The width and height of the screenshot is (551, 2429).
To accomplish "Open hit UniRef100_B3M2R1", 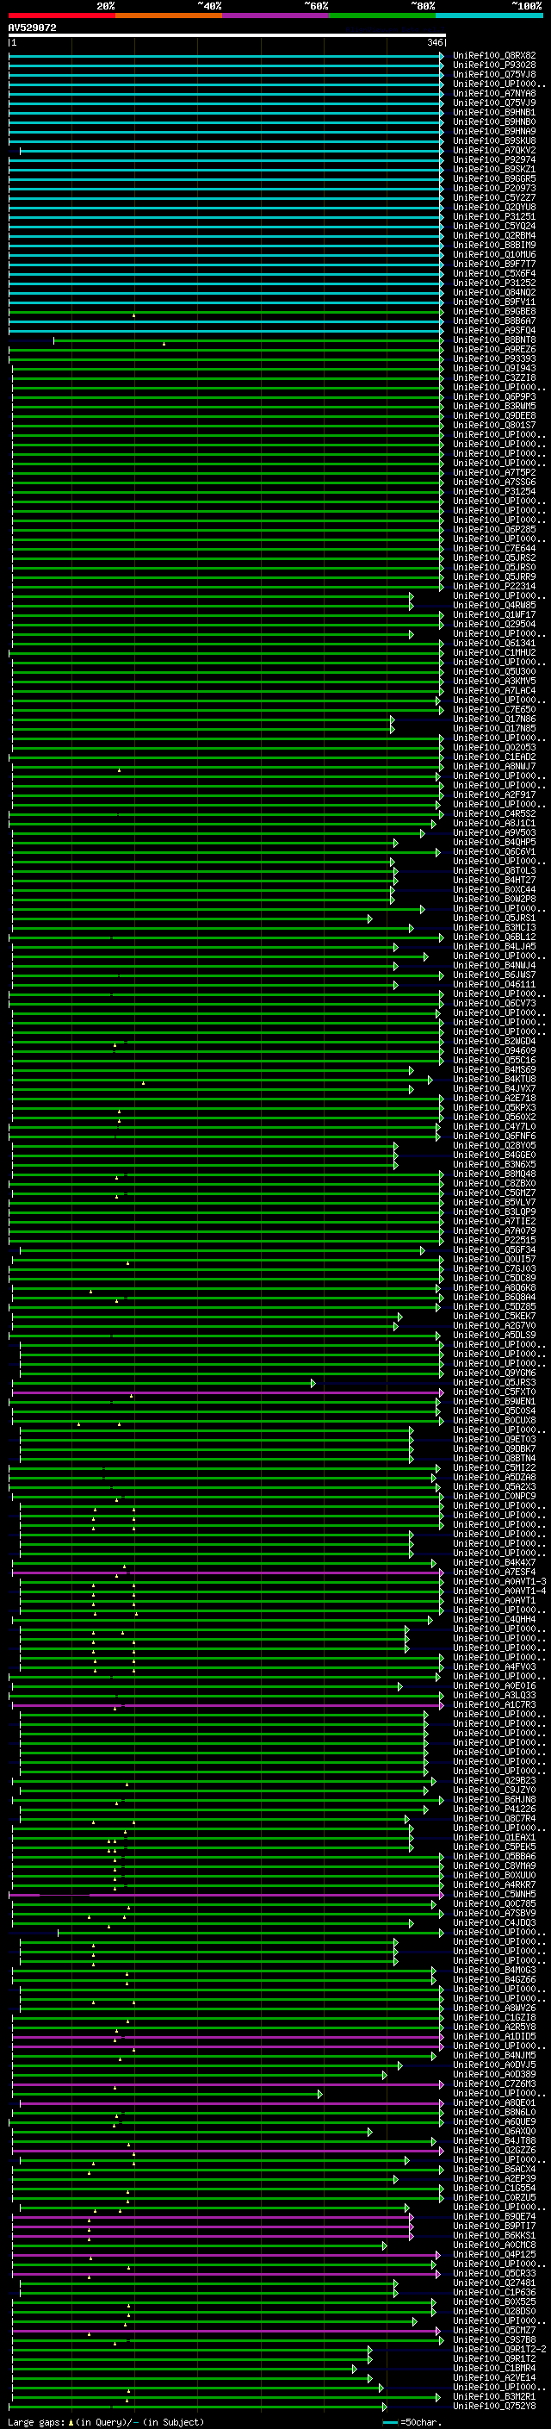I will pos(494,2397).
